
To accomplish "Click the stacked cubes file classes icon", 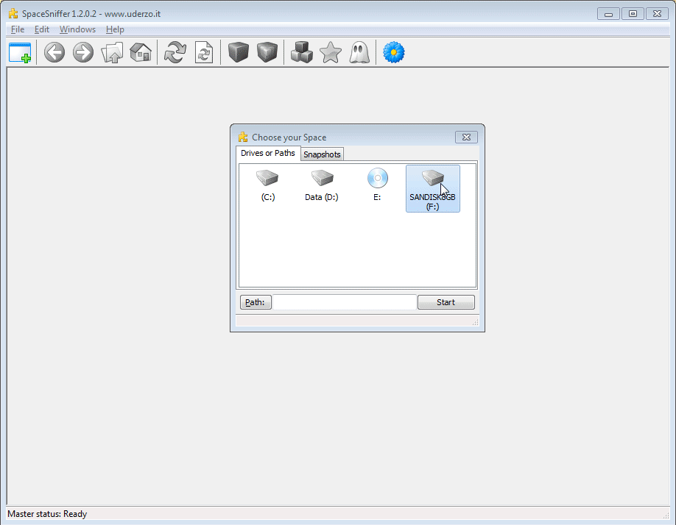I will pos(301,53).
